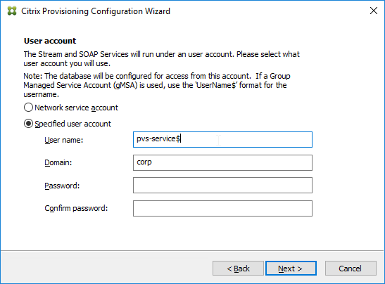Click into the Domain text box
Viewport: 385px width, 284px height.
(x=222, y=162)
